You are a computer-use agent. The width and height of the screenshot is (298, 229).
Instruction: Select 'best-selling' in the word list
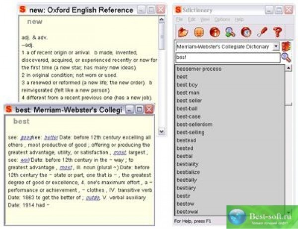[229, 132]
